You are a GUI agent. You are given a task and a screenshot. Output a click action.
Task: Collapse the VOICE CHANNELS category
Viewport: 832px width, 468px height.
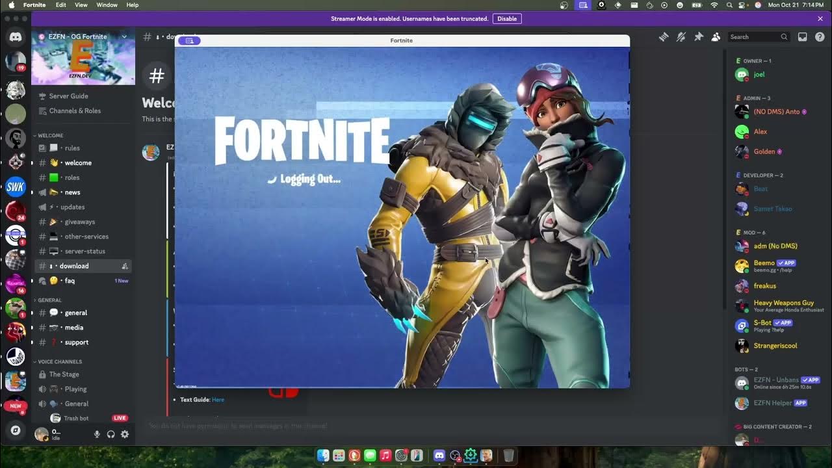coord(58,361)
